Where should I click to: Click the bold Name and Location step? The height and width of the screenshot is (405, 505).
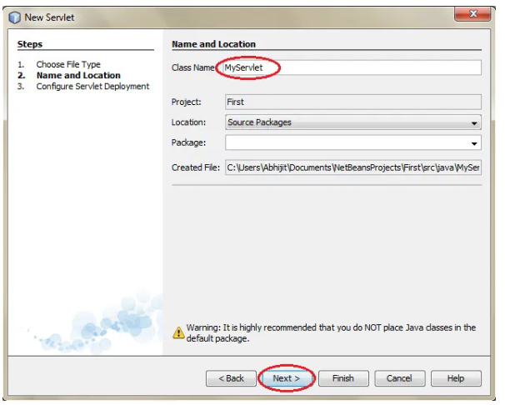(78, 75)
